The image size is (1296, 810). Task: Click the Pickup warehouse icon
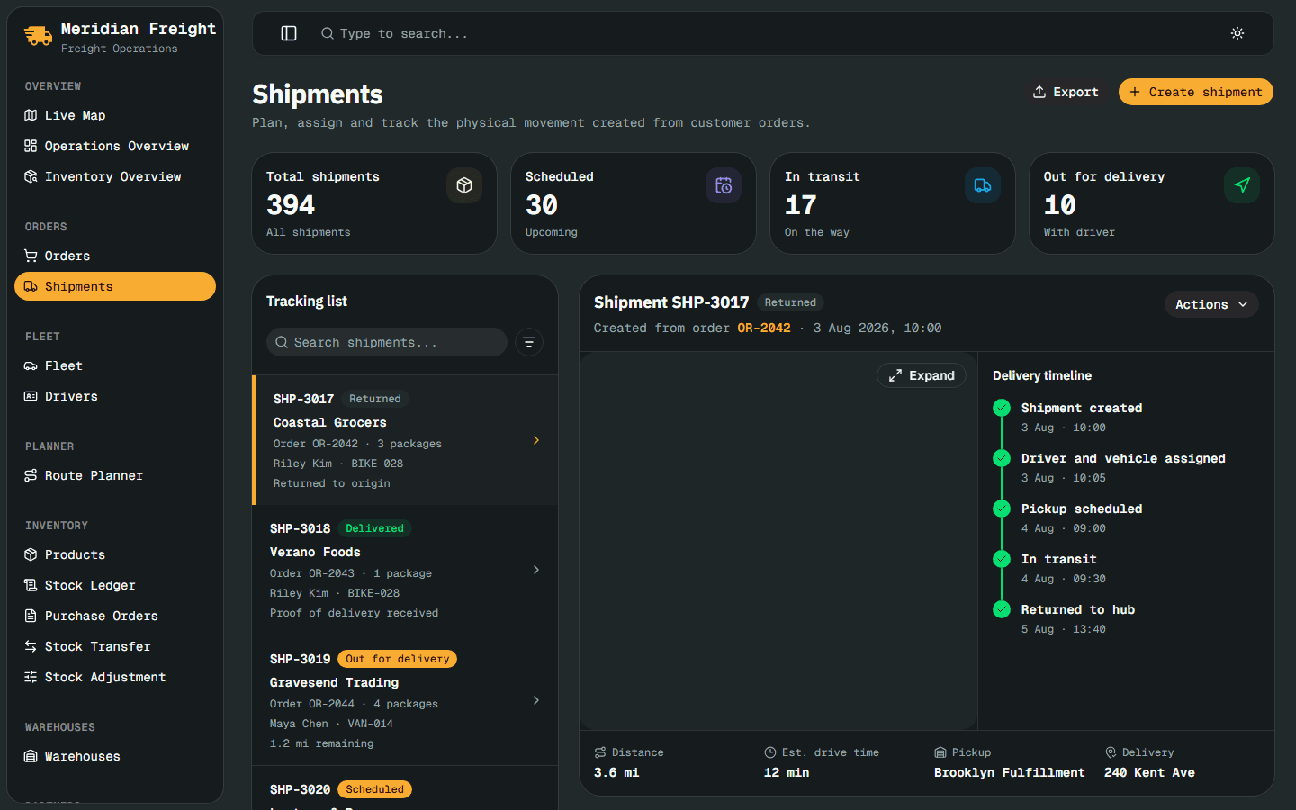(x=940, y=752)
